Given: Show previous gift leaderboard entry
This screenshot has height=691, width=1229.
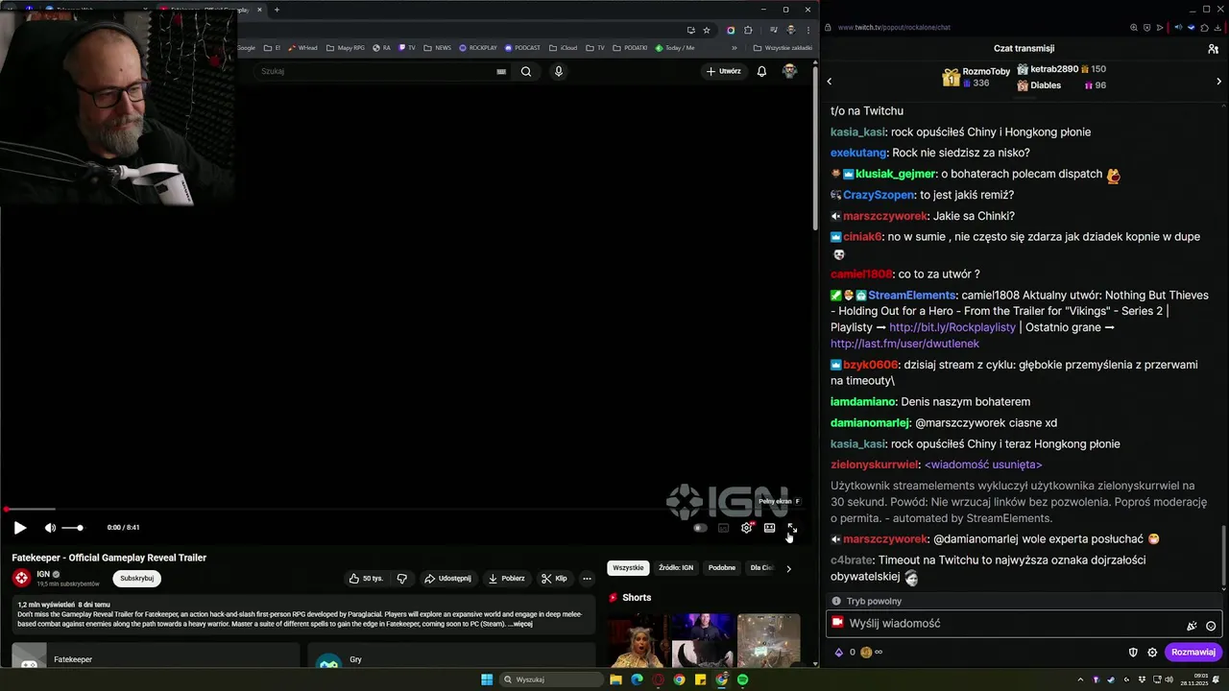Looking at the screenshot, I should (x=830, y=82).
